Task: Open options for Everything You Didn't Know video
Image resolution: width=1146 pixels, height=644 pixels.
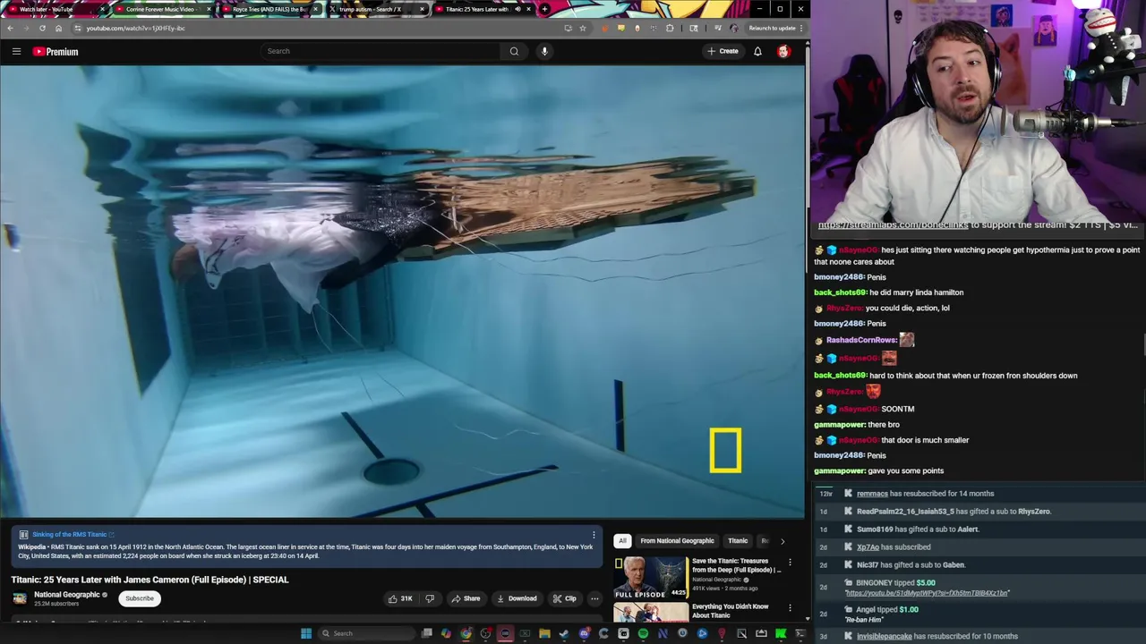Action: click(790, 608)
